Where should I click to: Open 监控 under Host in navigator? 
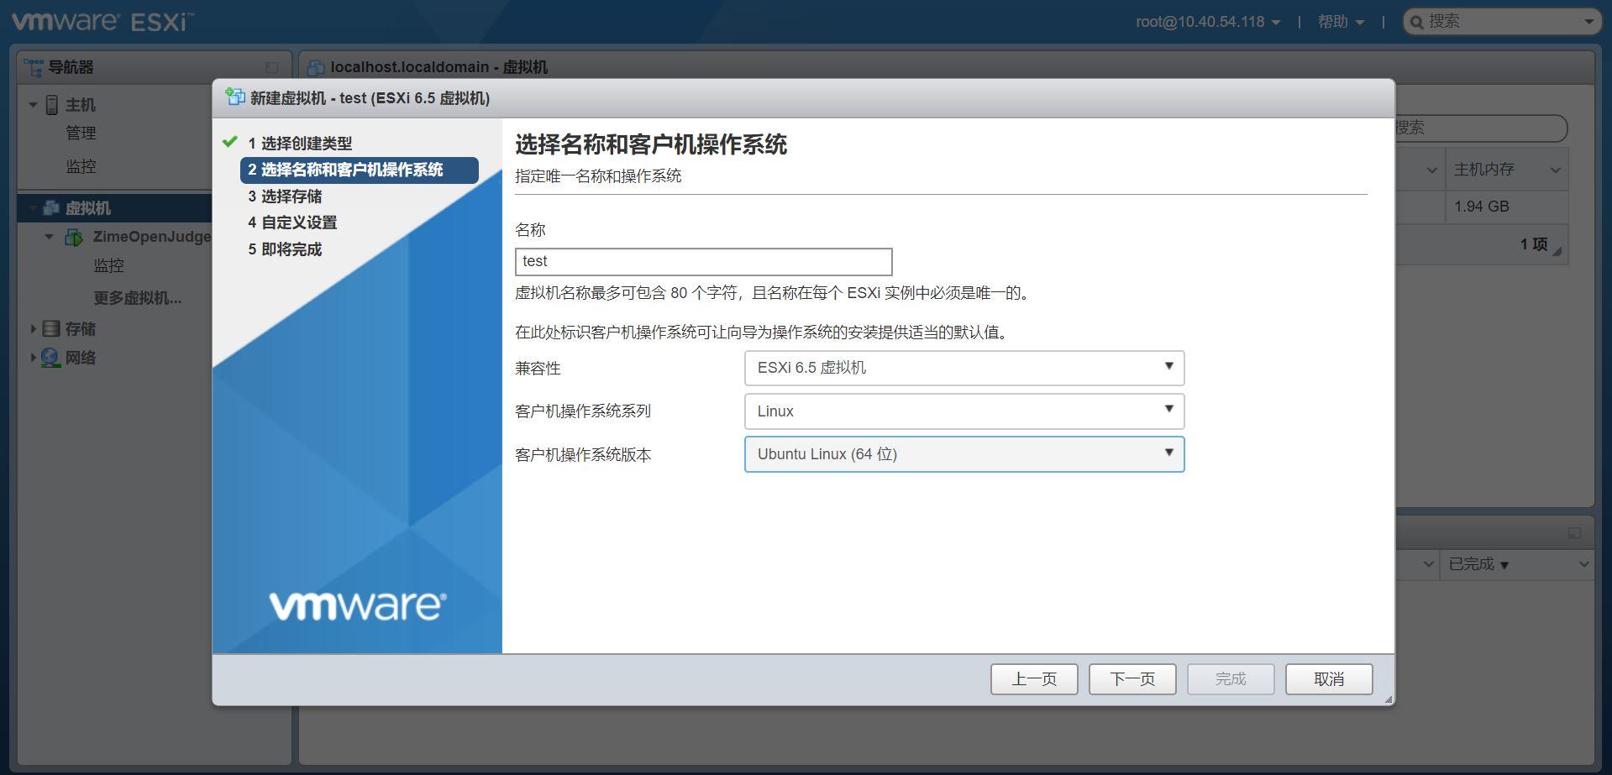click(x=81, y=166)
